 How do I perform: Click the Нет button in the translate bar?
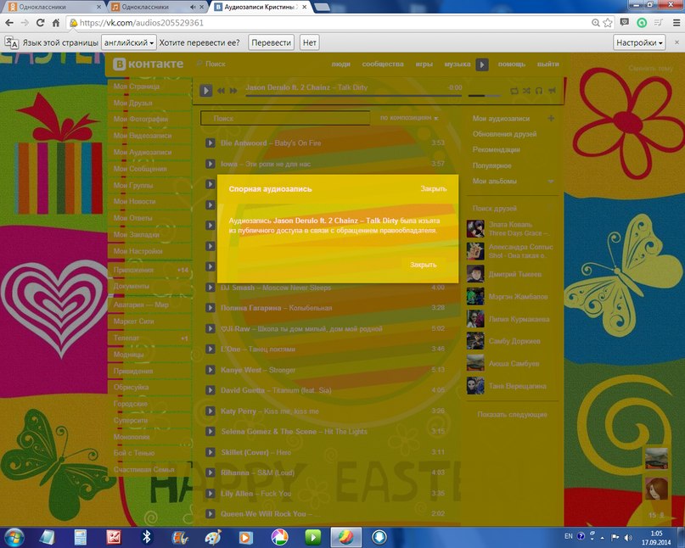pos(309,42)
